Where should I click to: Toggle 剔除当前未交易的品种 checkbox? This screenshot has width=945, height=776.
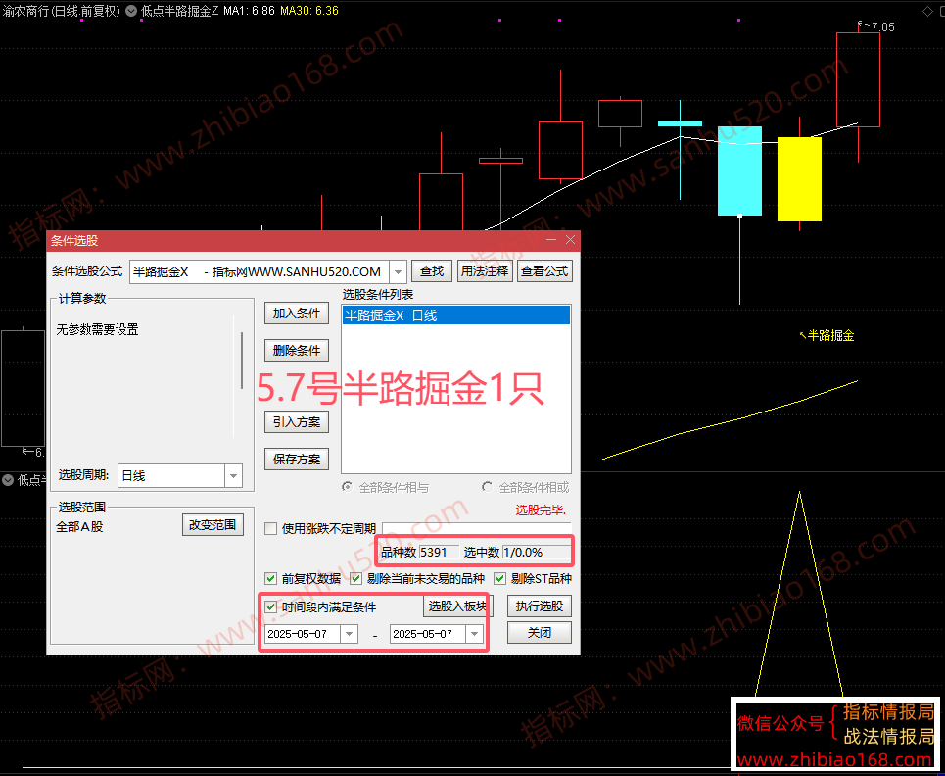(x=356, y=579)
